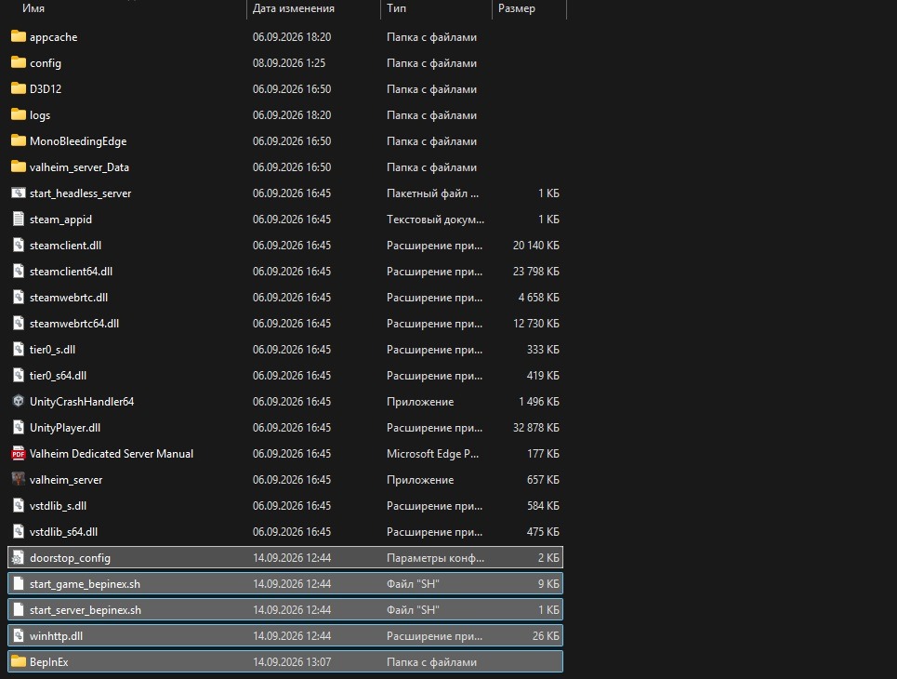Select the tier0_s64.dll file name
Screen dimensions: 897x679
tap(58, 376)
